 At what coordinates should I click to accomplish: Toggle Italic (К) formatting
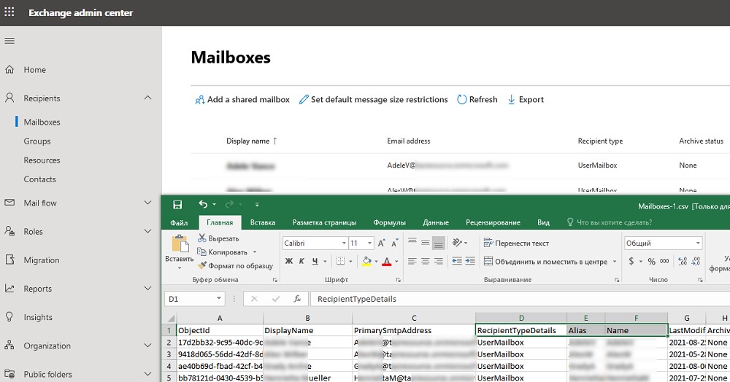pyautogui.click(x=301, y=261)
